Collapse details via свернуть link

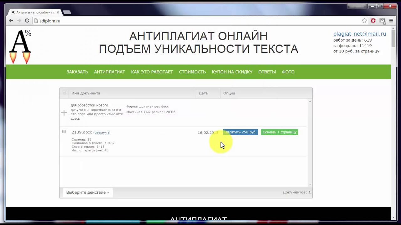click(102, 132)
